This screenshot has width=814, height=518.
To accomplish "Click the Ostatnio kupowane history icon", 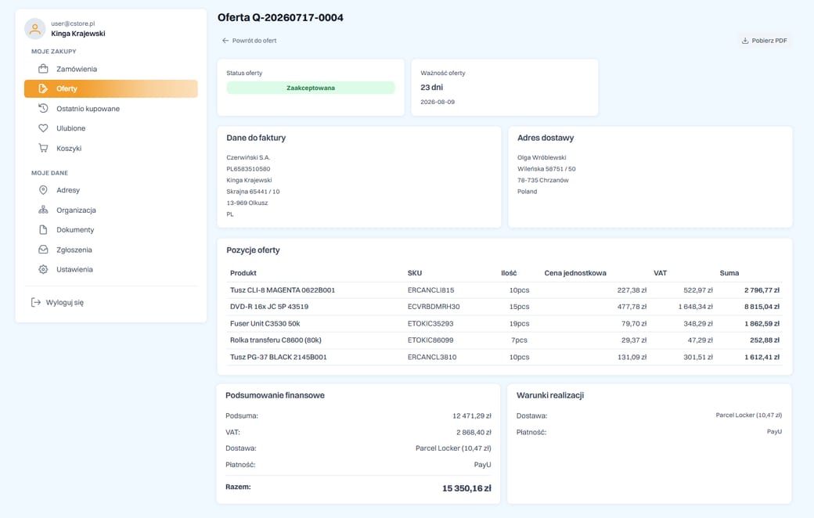I will point(43,109).
